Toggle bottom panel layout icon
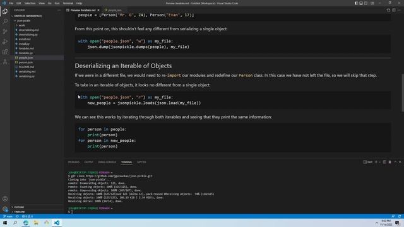404x227 pixels. click(x=361, y=3)
